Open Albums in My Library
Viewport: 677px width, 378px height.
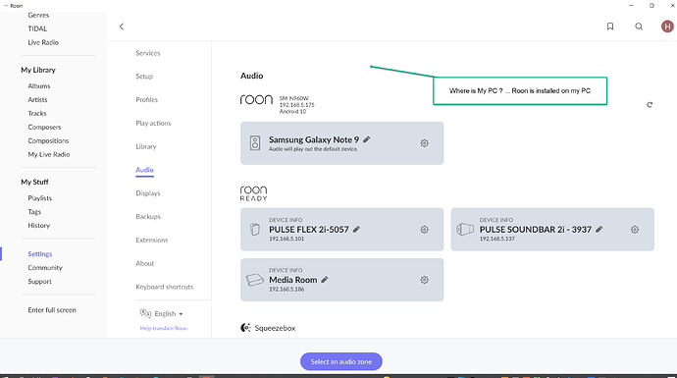(39, 86)
